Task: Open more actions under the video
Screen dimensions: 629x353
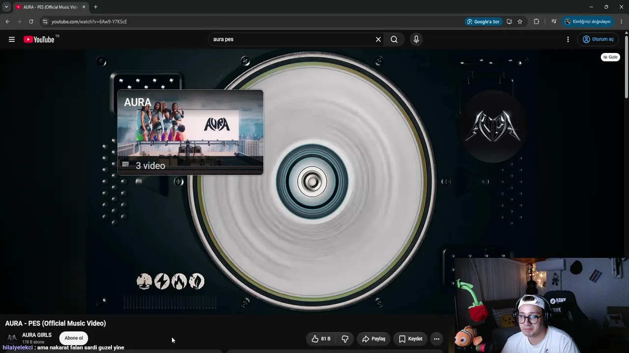Action: 436,339
